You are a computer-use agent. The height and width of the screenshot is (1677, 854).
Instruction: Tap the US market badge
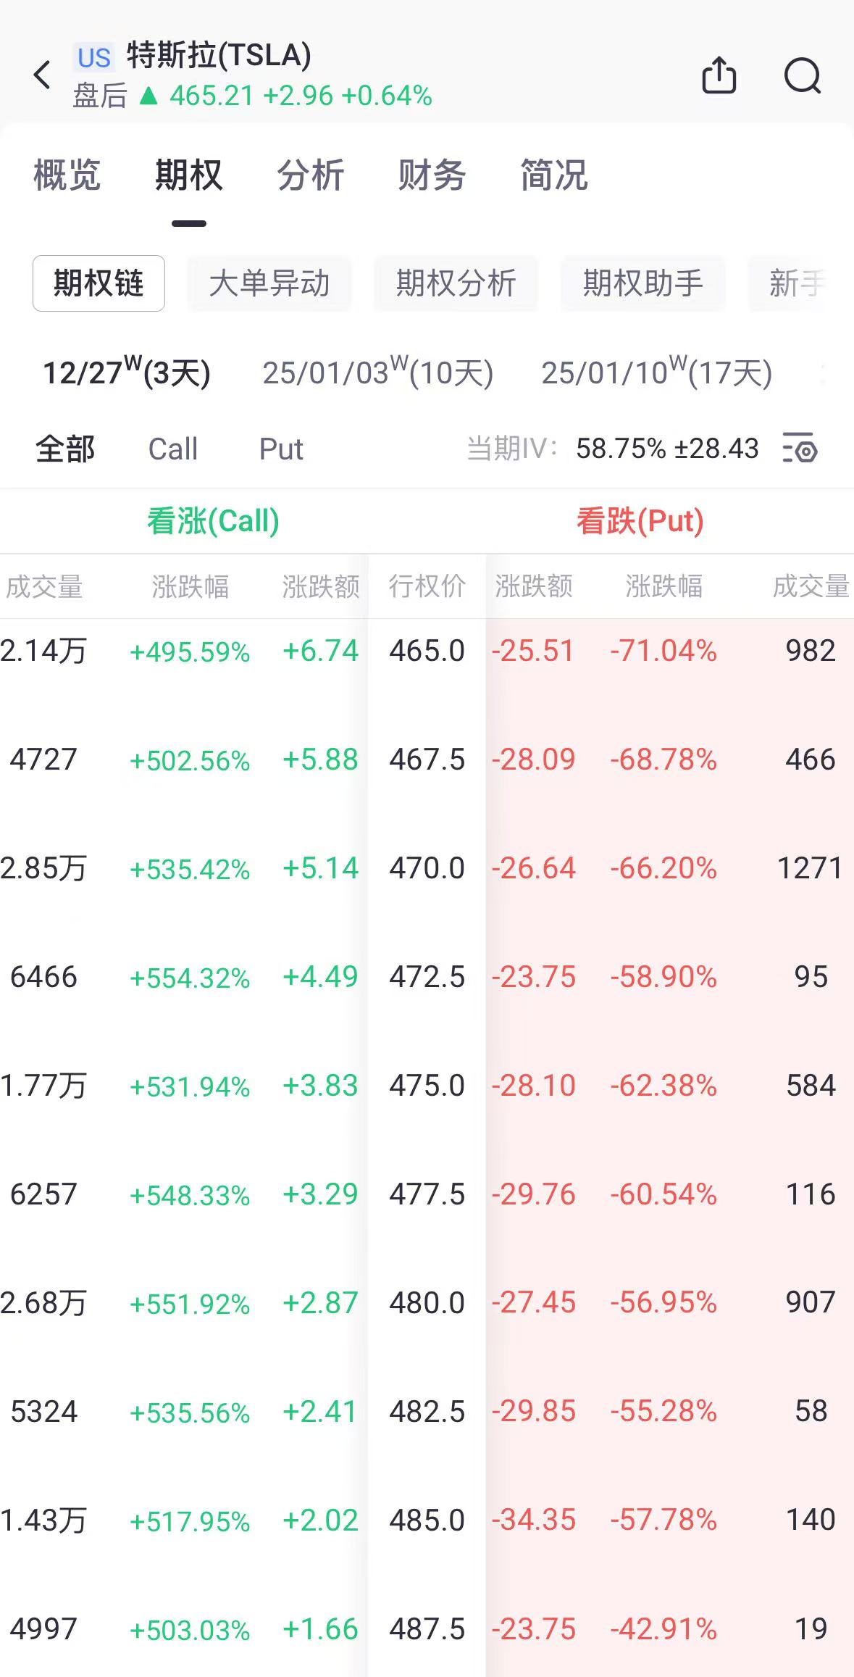pyautogui.click(x=94, y=57)
